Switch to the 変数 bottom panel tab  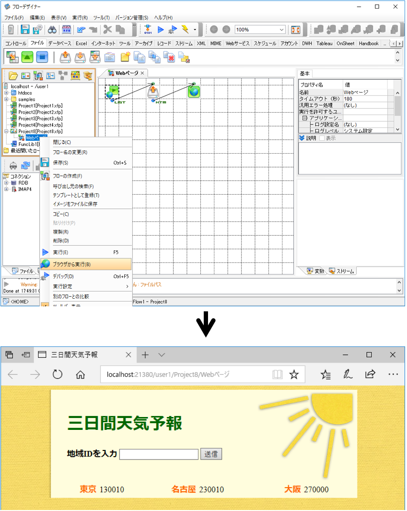pyautogui.click(x=316, y=271)
